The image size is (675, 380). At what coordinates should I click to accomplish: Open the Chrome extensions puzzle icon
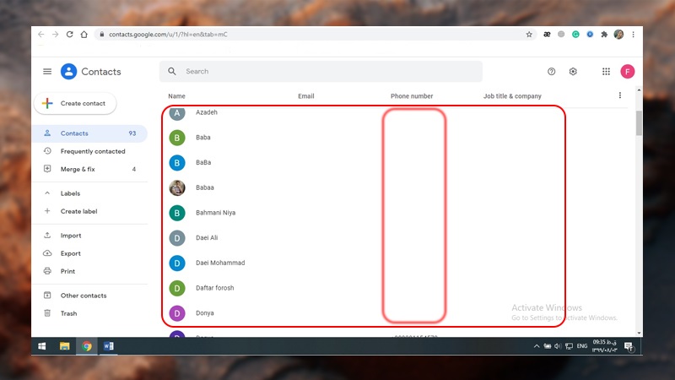[x=603, y=35]
